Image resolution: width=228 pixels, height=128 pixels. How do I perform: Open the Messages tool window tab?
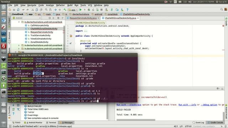(x=66, y=122)
